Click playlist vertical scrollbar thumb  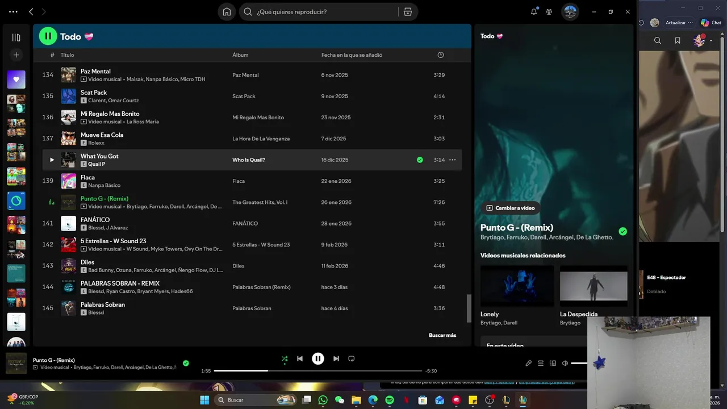click(x=469, y=308)
